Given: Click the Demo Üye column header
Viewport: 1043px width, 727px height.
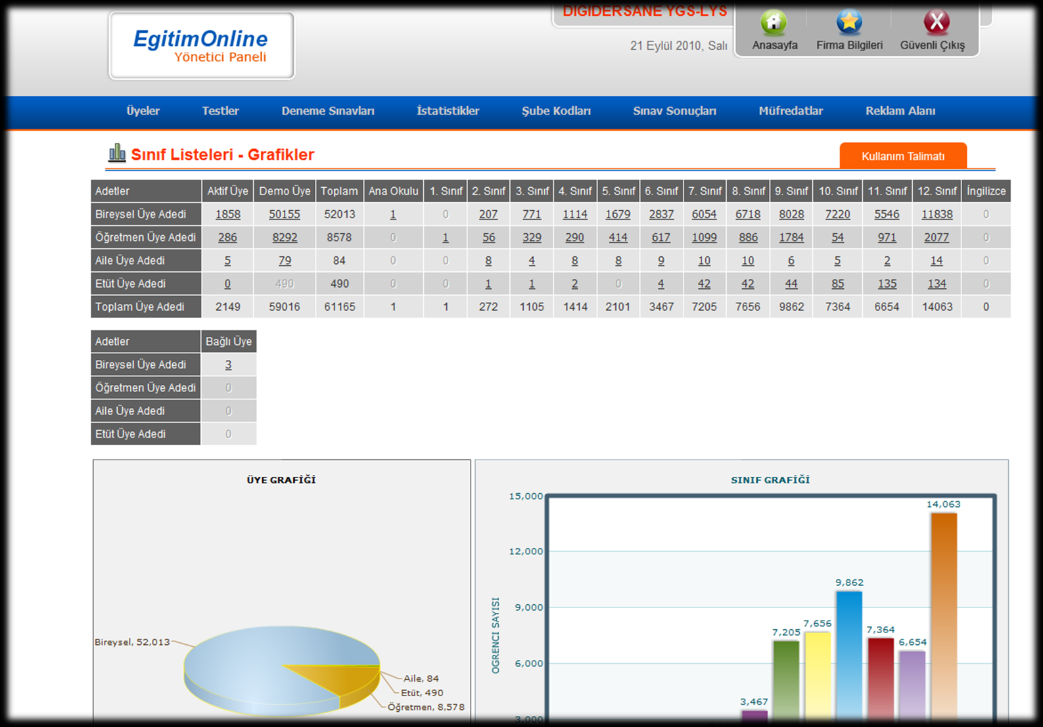Looking at the screenshot, I should click(x=285, y=191).
